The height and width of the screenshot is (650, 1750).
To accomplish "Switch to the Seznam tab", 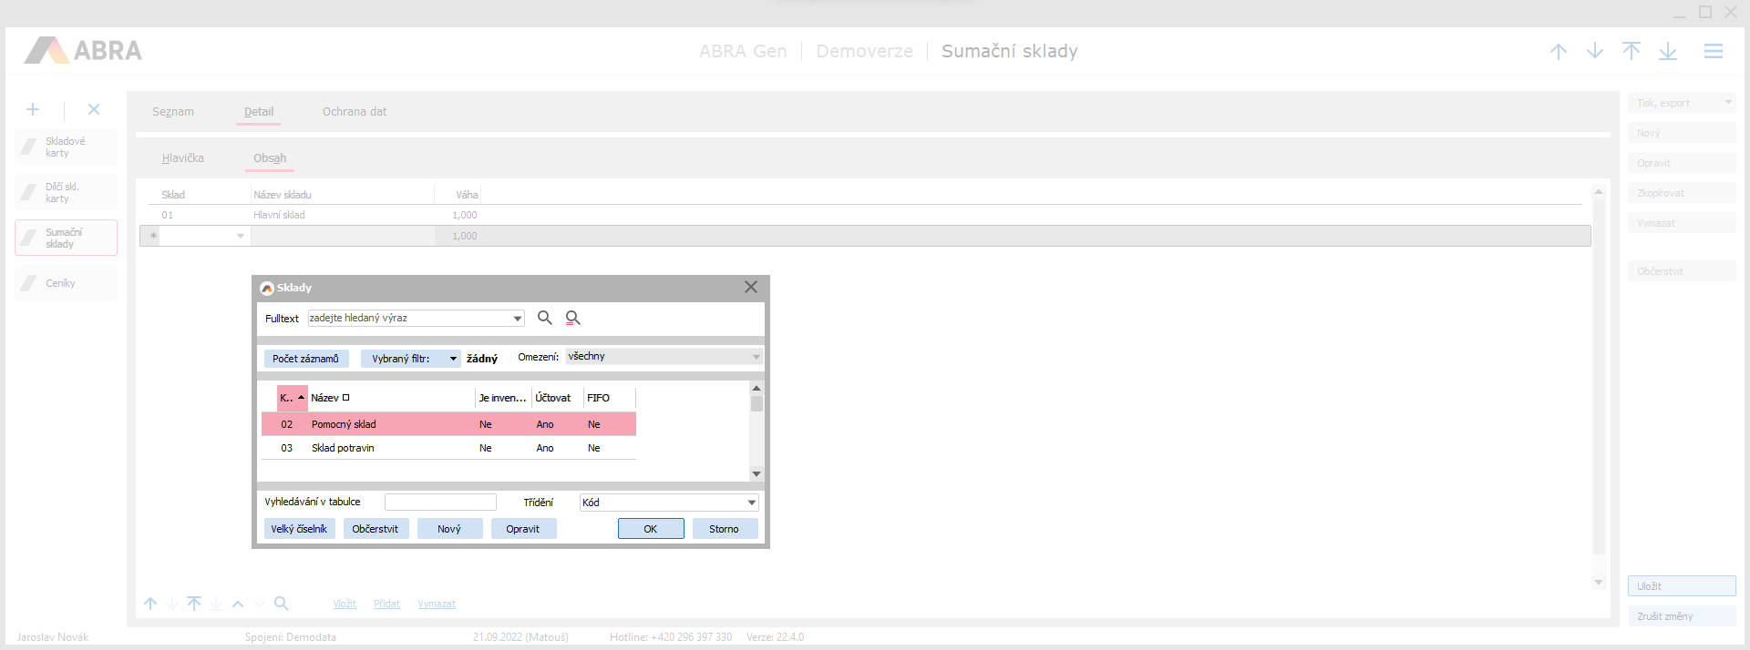I will pyautogui.click(x=173, y=112).
